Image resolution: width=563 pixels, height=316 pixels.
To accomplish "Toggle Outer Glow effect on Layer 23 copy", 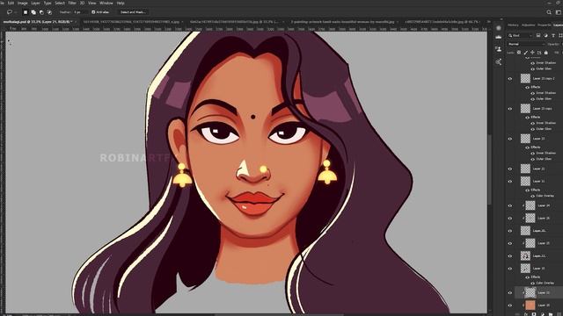I will [532, 129].
